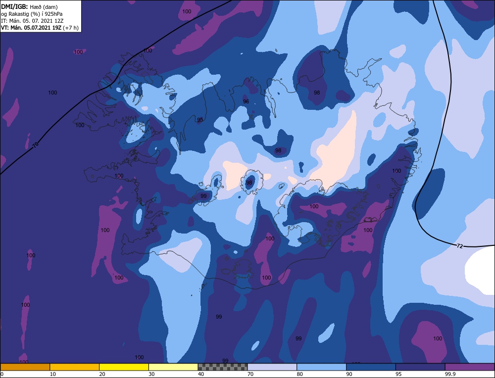The height and width of the screenshot is (378, 495).
Task: Select the gray checkered 40–70 legend swatch
Action: 223,367
